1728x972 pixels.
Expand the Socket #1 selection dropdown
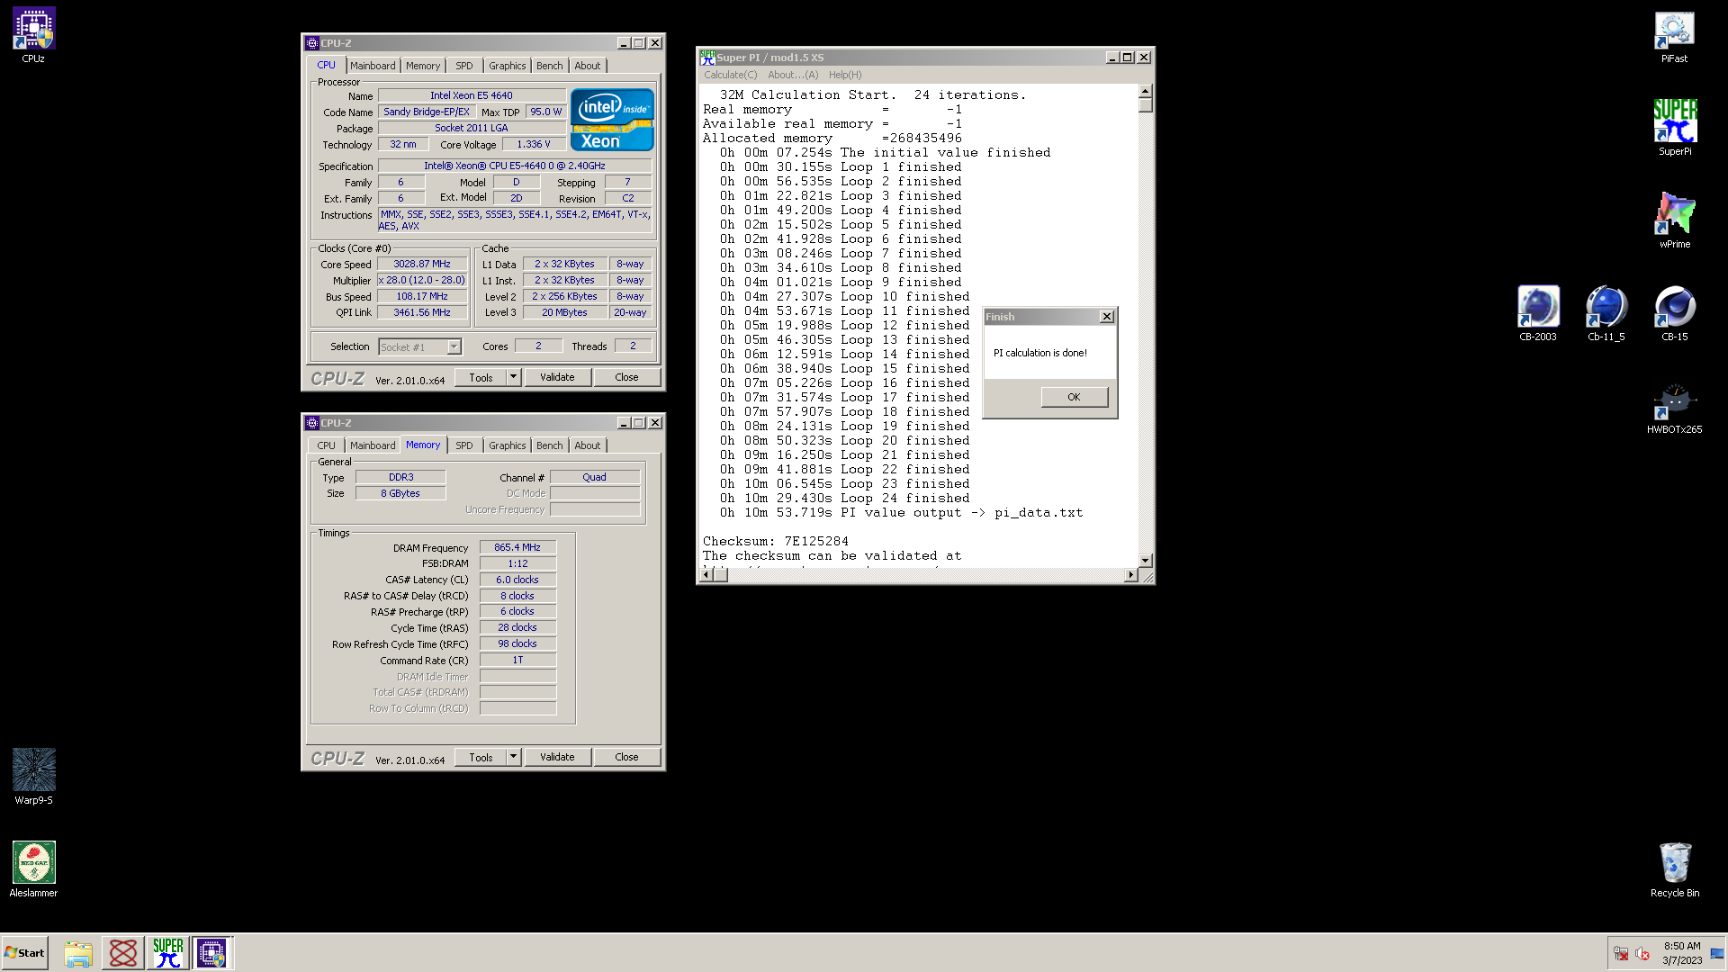(x=454, y=347)
